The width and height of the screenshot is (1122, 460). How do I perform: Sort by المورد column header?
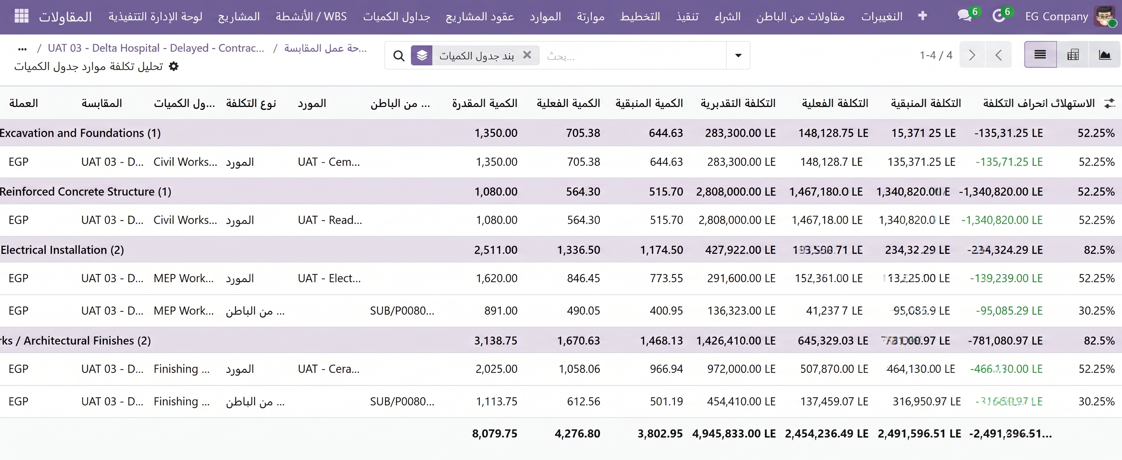click(312, 103)
